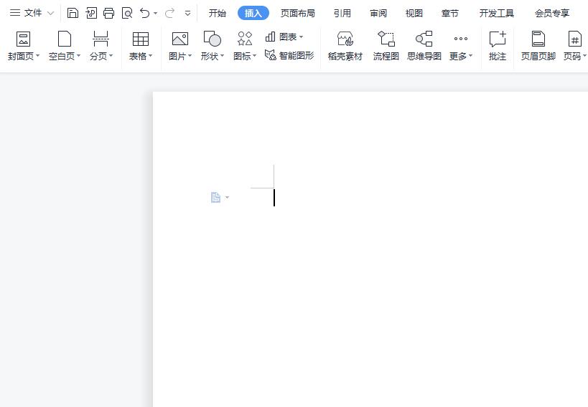This screenshot has width=588, height=407.
Task: Open the 引用 tab
Action: coord(342,13)
